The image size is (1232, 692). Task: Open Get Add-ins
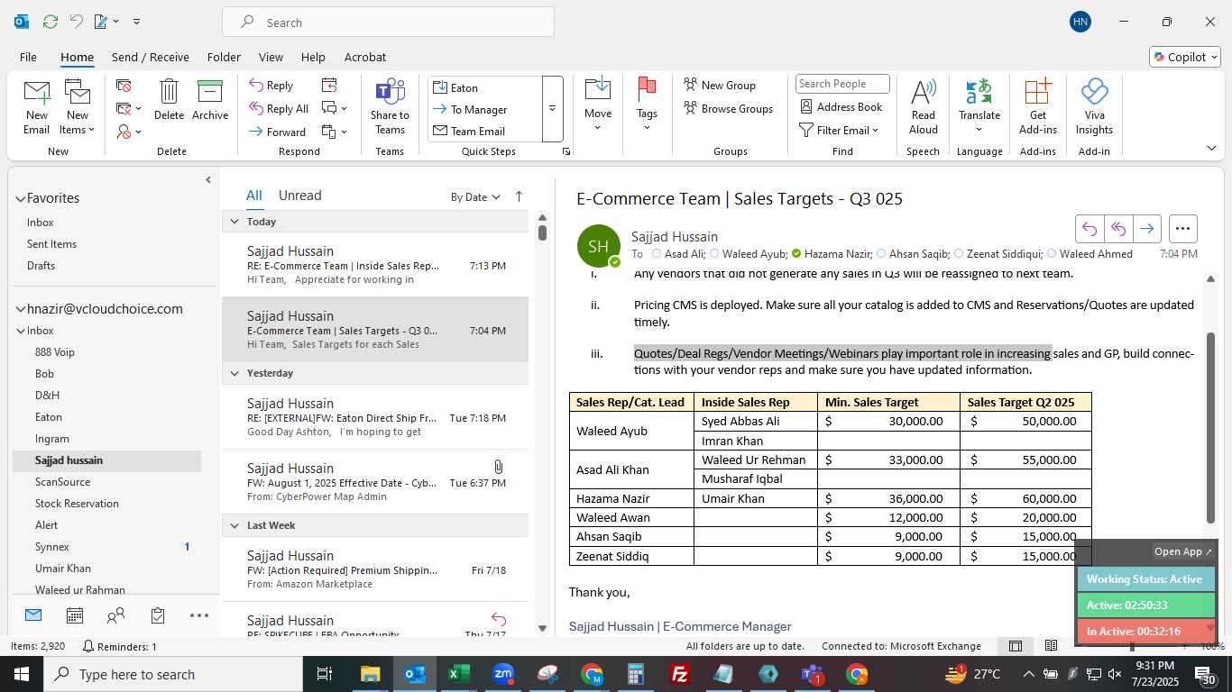tap(1038, 107)
